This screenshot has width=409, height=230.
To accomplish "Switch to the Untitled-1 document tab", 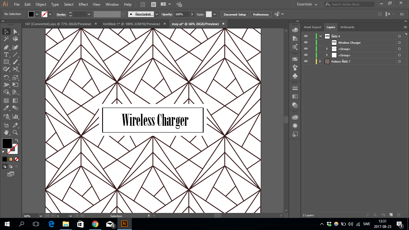I will [131, 24].
